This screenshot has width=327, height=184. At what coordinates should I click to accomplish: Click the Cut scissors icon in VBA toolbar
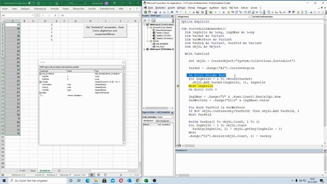click(x=160, y=12)
